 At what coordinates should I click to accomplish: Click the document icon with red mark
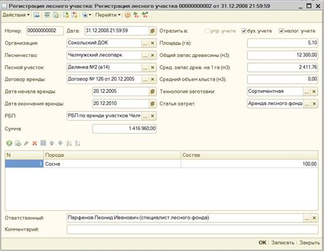74,15
